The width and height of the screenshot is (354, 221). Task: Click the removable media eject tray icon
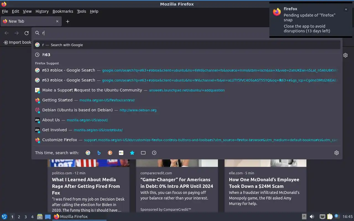click(304, 217)
